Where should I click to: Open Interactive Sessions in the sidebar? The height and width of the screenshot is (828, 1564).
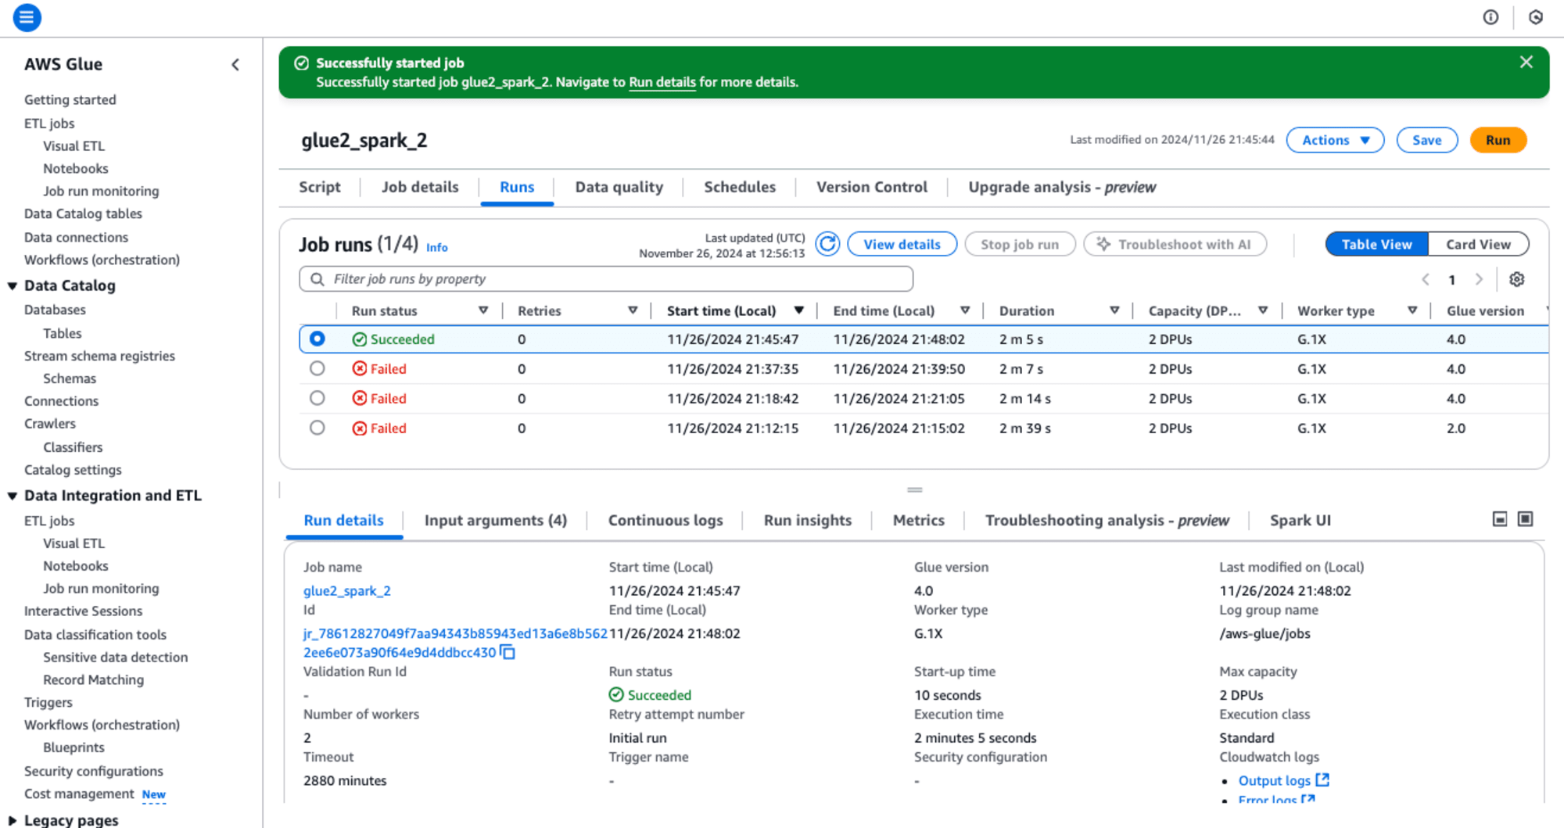[x=83, y=611]
